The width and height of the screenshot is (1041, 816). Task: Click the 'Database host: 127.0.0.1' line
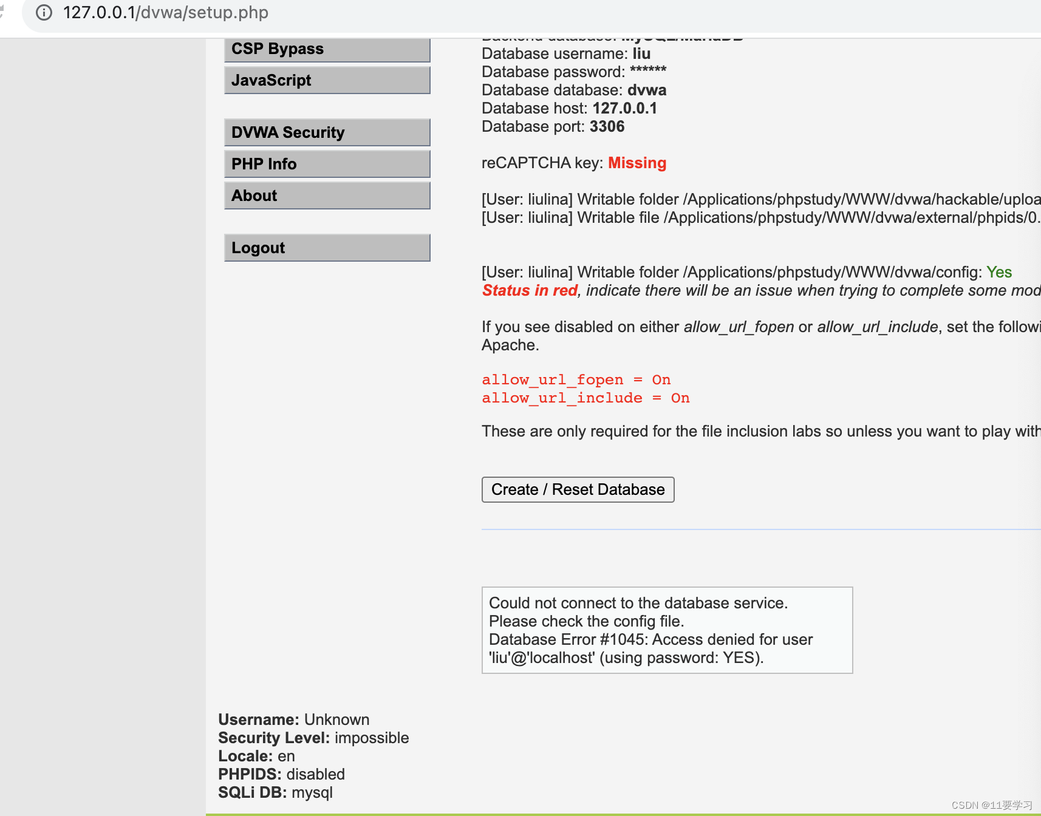click(x=569, y=108)
